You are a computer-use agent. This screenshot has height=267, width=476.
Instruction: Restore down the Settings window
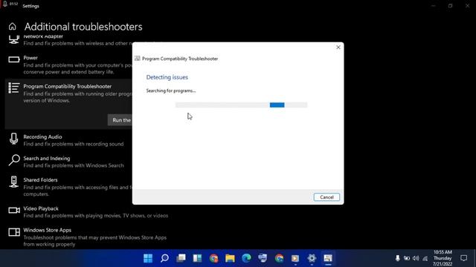tap(450, 6)
